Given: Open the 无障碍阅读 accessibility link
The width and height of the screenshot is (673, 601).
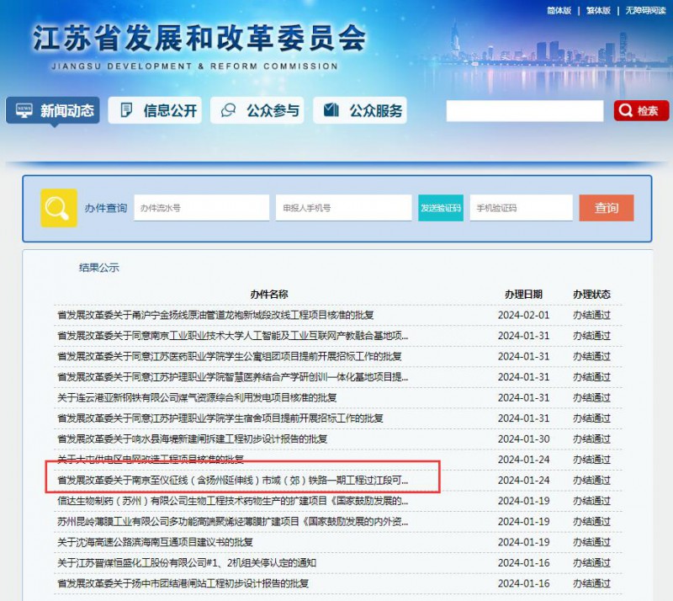Looking at the screenshot, I should [x=644, y=10].
